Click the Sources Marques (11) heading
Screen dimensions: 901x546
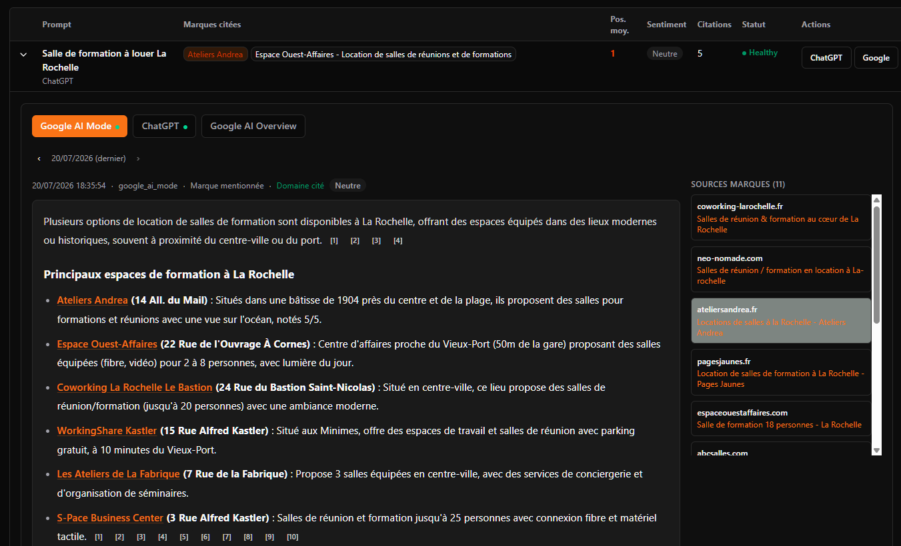[x=738, y=184]
